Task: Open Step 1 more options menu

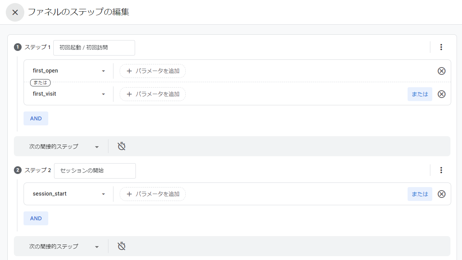Action: 441,47
